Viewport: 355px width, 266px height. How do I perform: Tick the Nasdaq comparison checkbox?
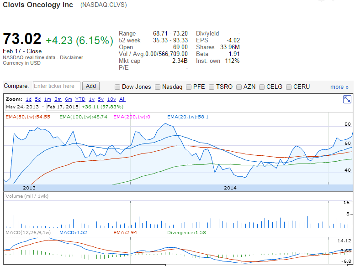[x=158, y=87]
